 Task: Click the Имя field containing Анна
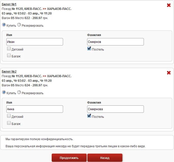(x=35, y=109)
